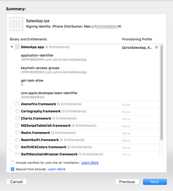Open Learn More link for manifest
The width and height of the screenshot is (173, 191).
(x=90, y=163)
